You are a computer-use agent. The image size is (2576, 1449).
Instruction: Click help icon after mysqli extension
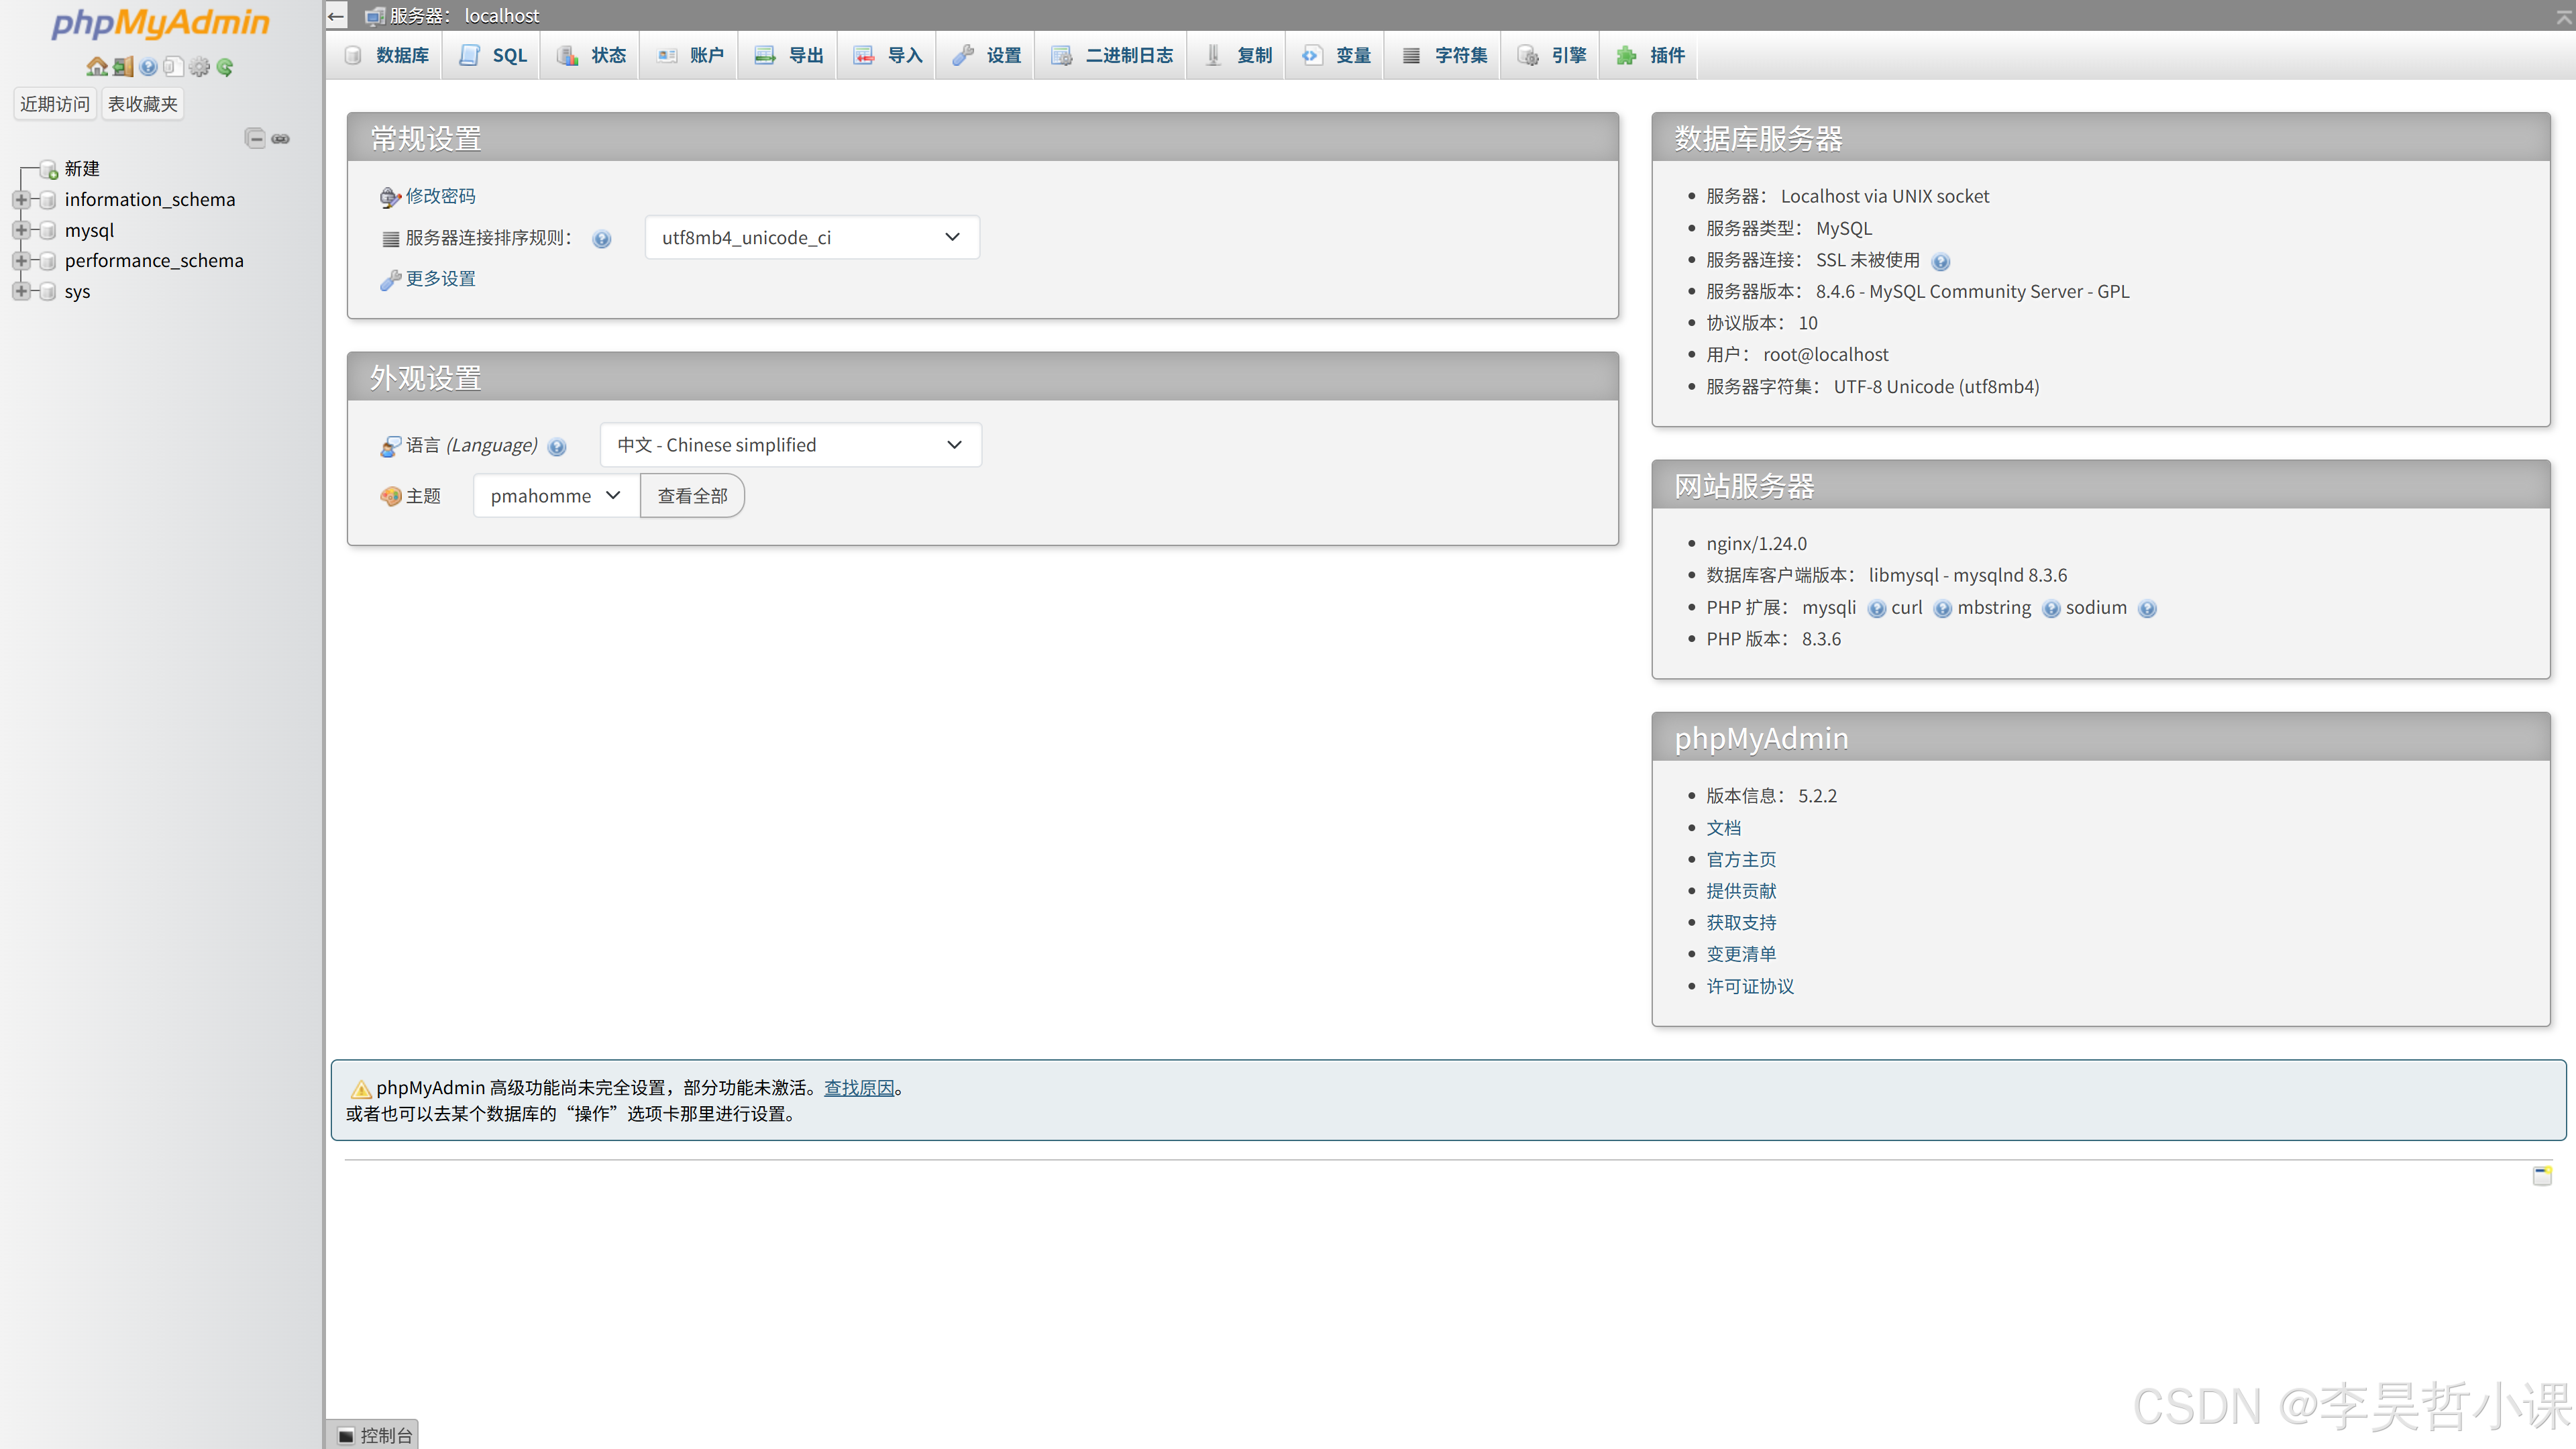tap(1877, 609)
